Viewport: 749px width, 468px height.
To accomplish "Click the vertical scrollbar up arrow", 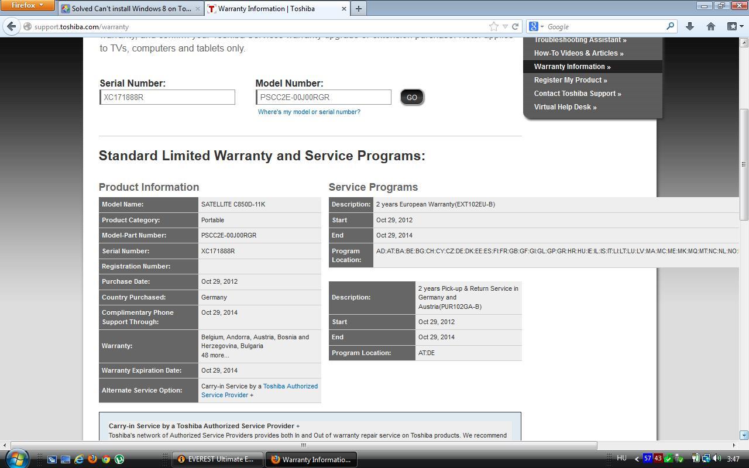I will tap(744, 42).
